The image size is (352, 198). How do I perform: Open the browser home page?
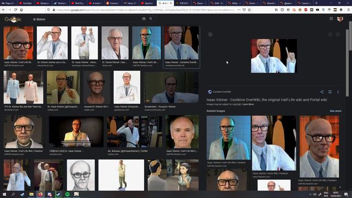[21, 10]
